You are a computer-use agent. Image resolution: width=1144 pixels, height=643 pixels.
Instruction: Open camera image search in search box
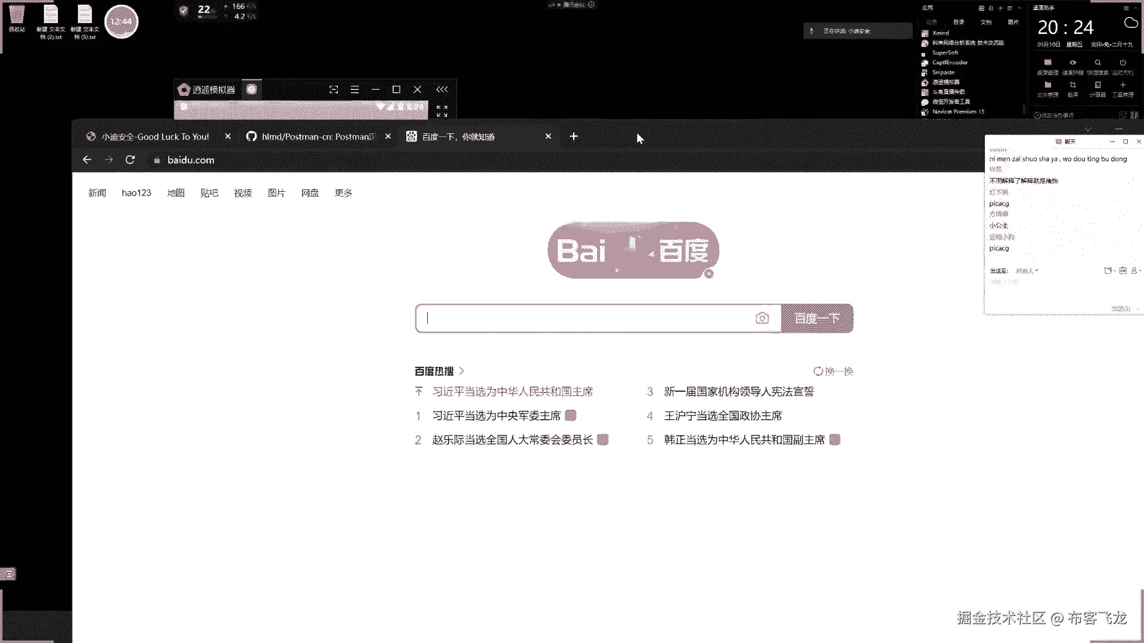761,319
